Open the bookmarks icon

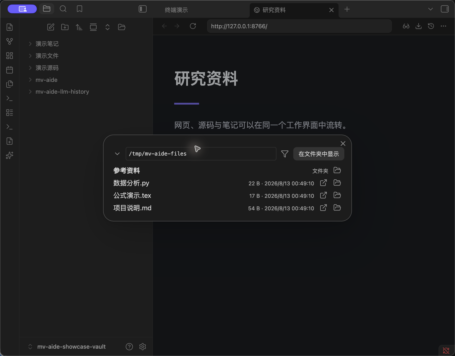click(80, 9)
